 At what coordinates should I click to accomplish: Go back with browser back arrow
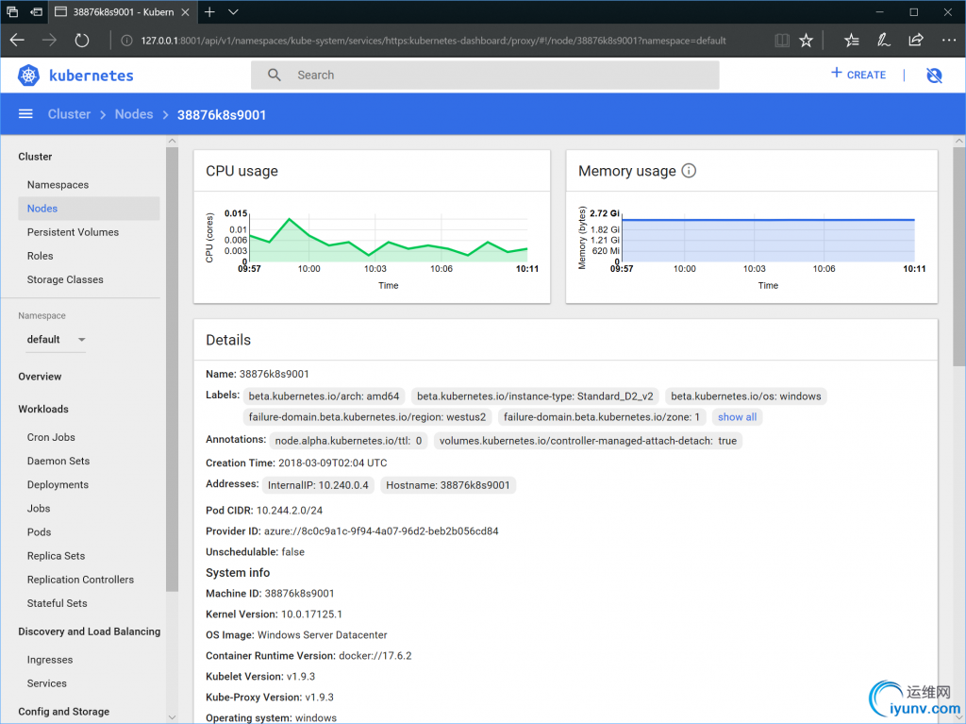point(17,41)
